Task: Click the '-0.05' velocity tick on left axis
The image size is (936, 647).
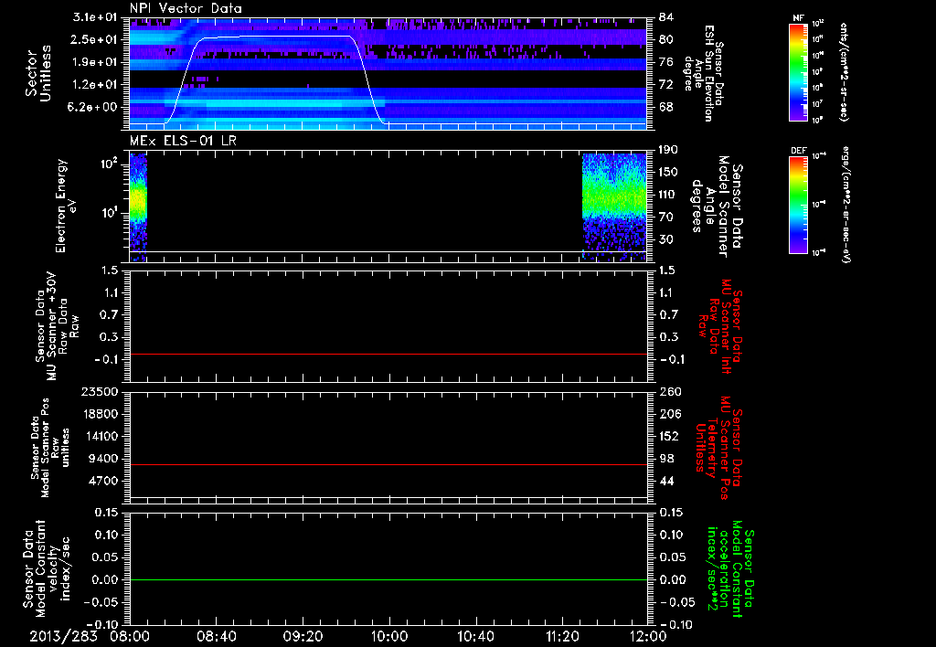Action: (x=102, y=602)
